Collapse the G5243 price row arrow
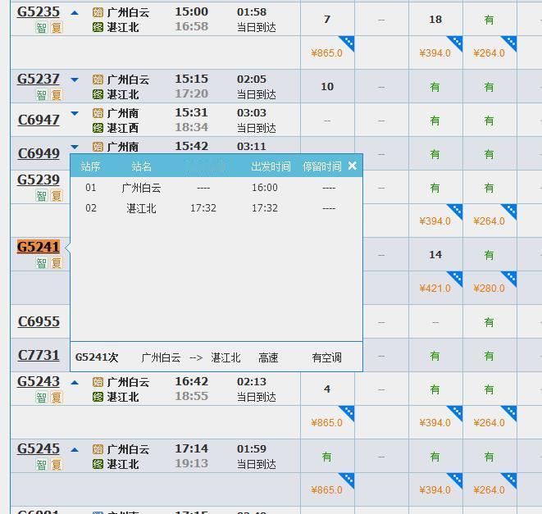The height and width of the screenshot is (514, 542). click(75, 383)
